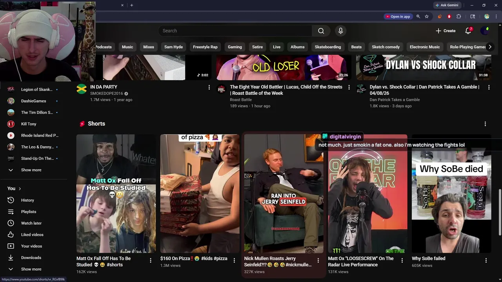Select the Mixes chip
The image size is (502, 282).
(x=149, y=47)
